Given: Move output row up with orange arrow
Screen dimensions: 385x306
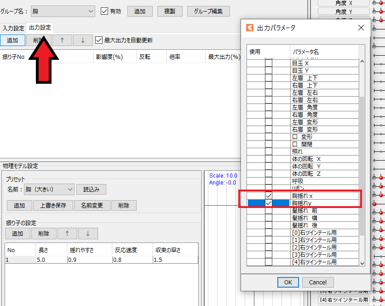Looking at the screenshot, I should coord(62,40).
